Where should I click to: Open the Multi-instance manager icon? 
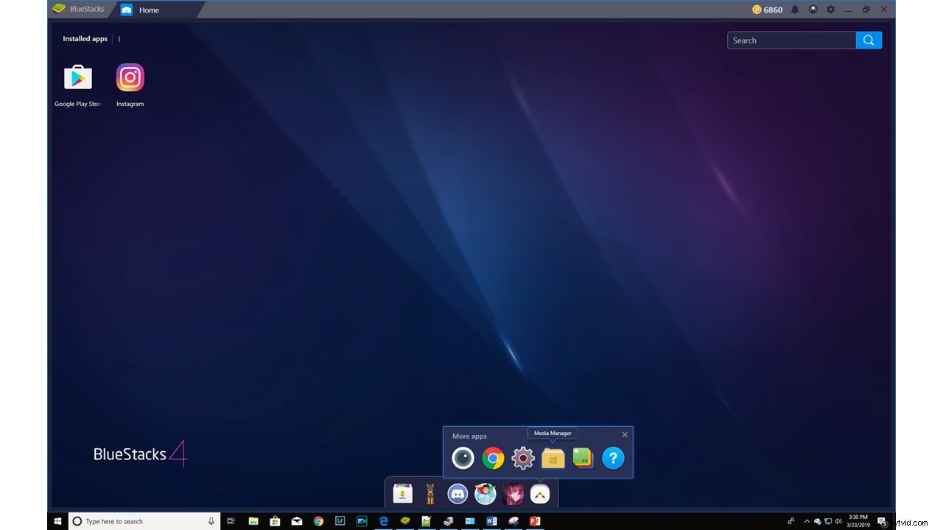pyautogui.click(x=582, y=457)
